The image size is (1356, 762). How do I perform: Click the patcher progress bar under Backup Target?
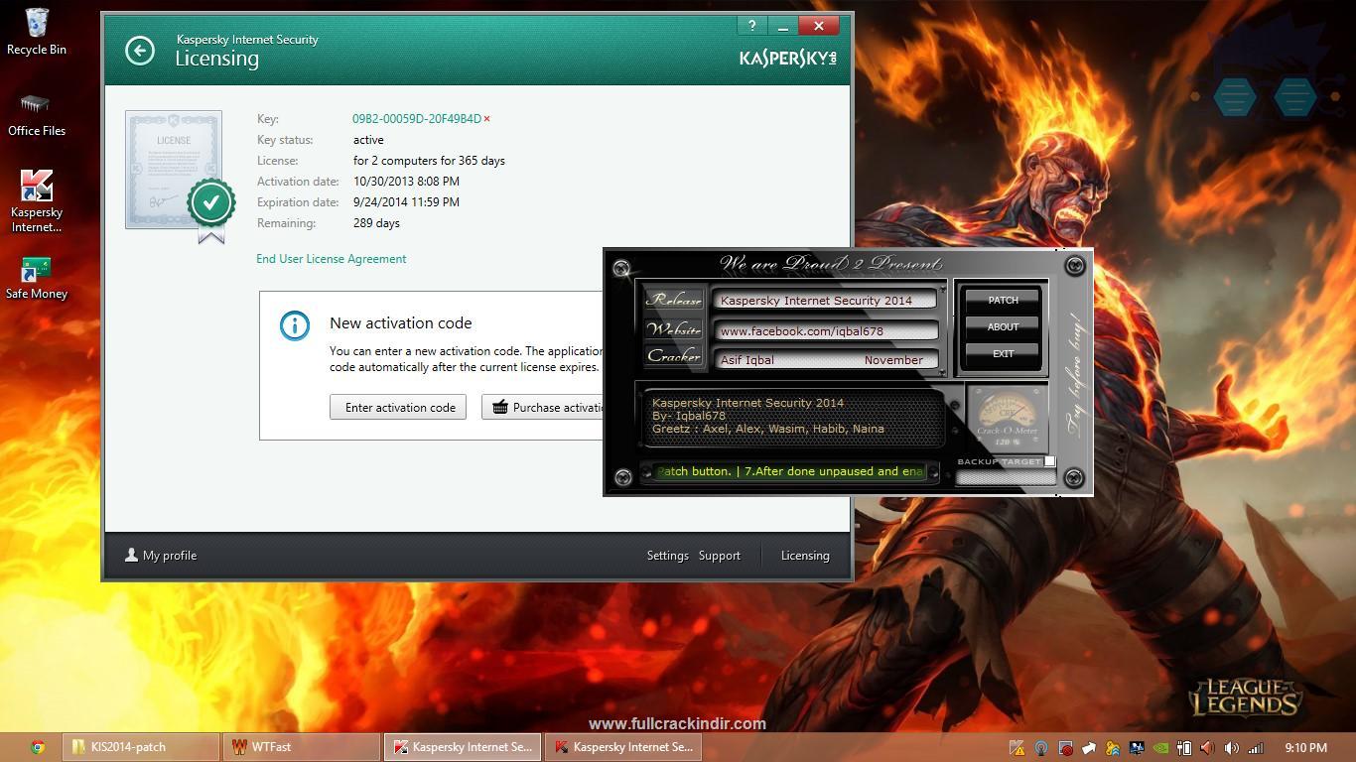click(1006, 477)
